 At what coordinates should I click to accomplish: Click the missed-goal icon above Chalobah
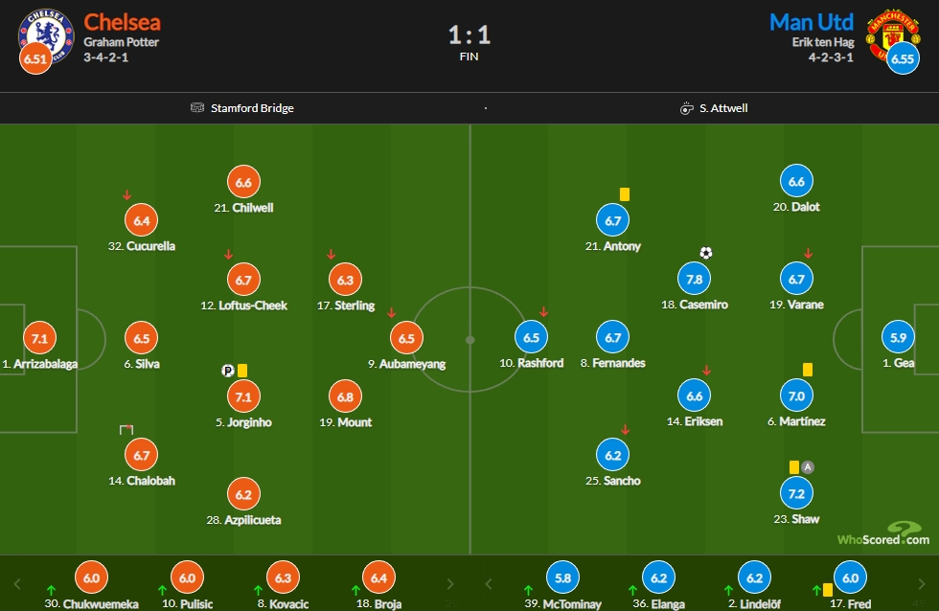click(x=126, y=429)
